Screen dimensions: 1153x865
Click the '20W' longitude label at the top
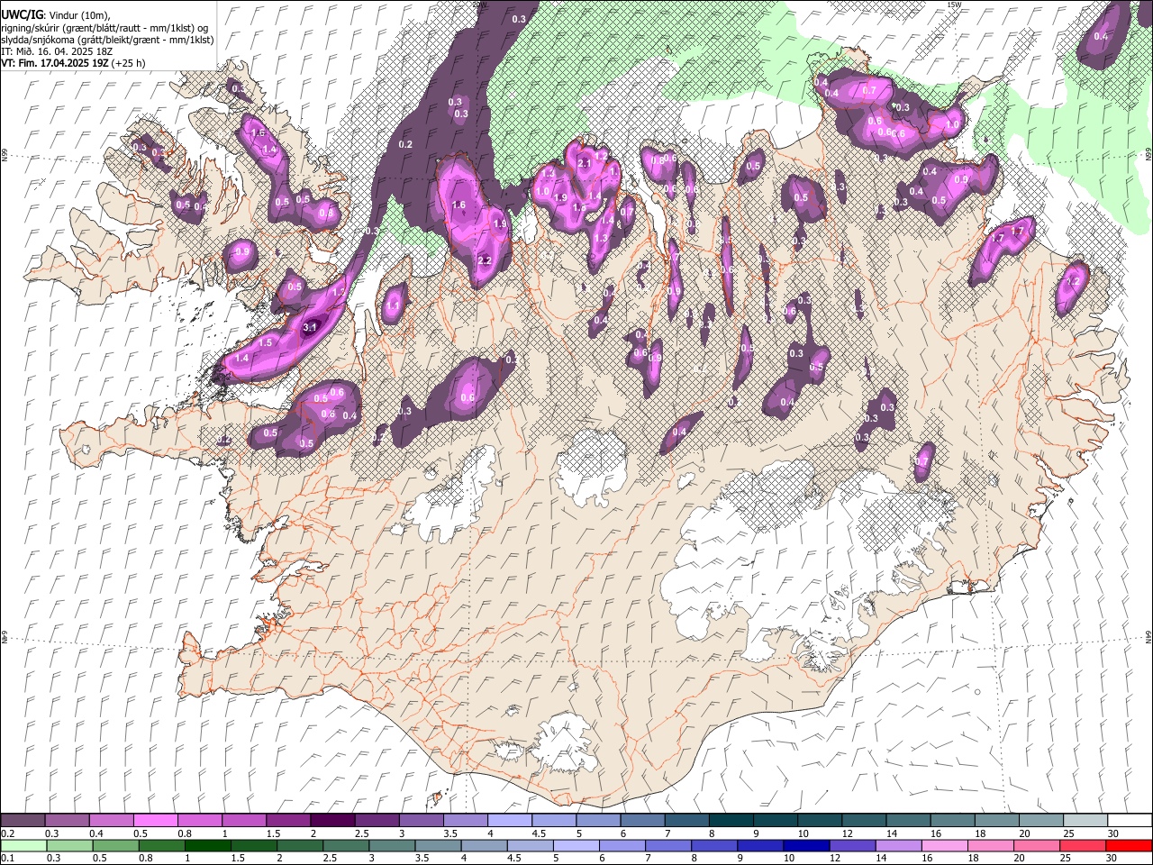click(x=480, y=5)
